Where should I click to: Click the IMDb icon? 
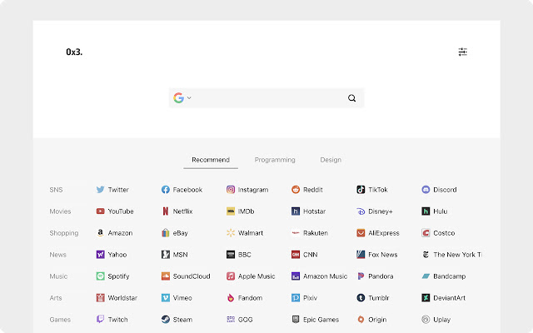tap(231, 211)
